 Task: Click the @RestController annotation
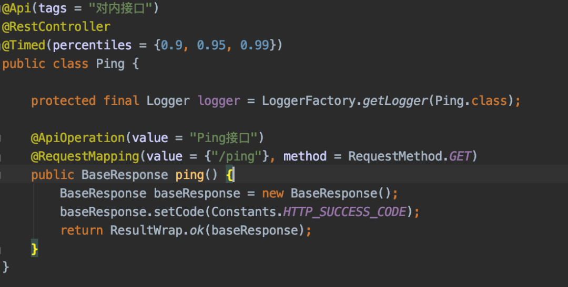[x=56, y=27]
